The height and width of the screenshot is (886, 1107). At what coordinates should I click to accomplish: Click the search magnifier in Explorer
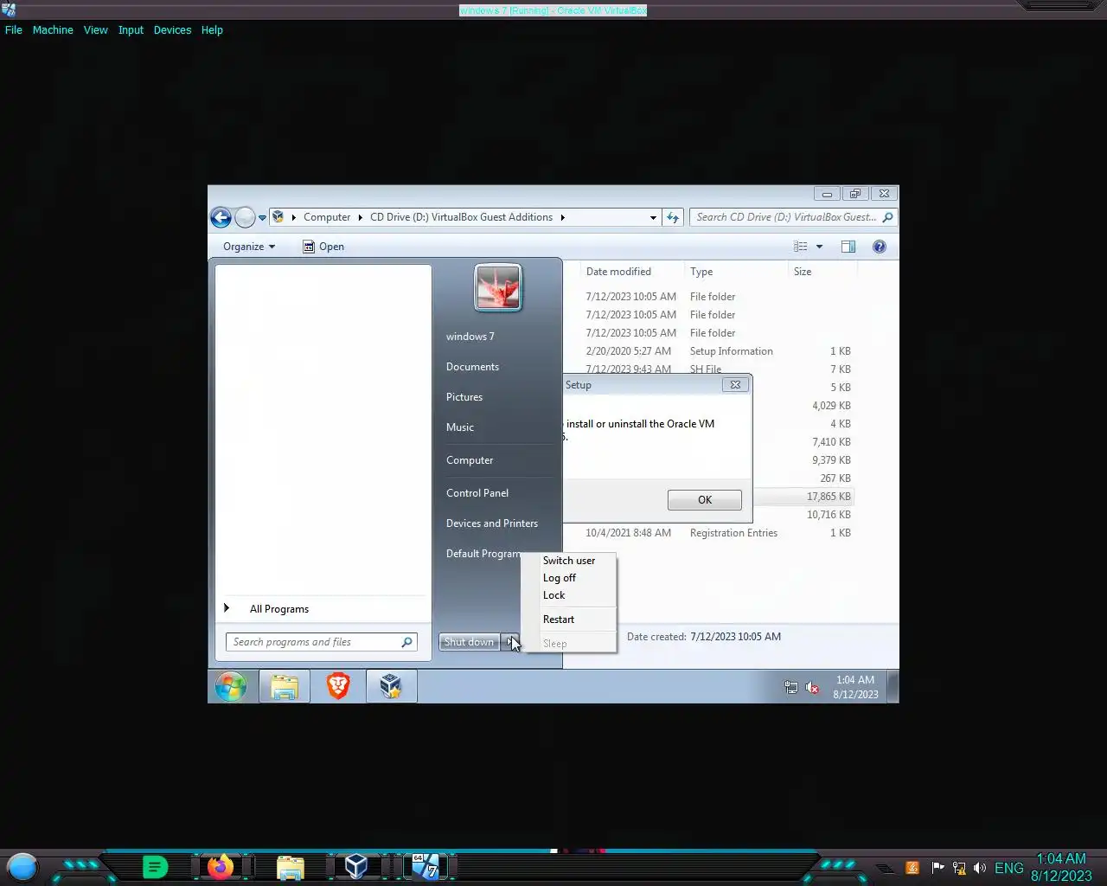click(x=887, y=217)
